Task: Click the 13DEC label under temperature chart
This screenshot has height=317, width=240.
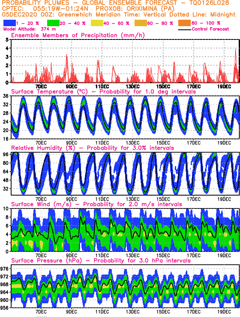Action: coord(133,143)
